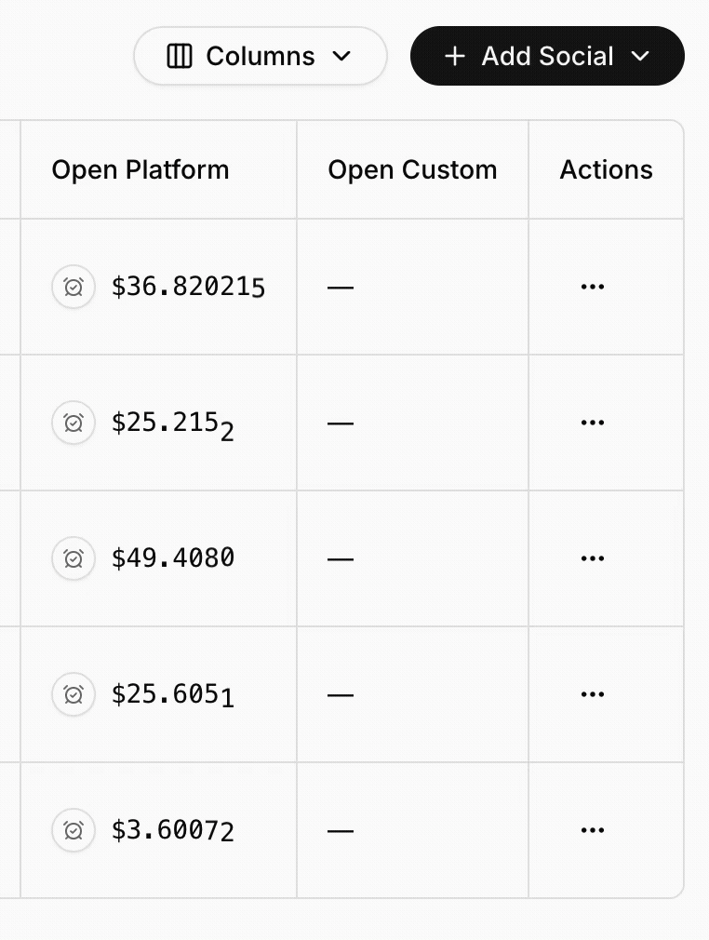Select the $49.4080 price value
This screenshot has height=940, width=709.
click(x=173, y=558)
